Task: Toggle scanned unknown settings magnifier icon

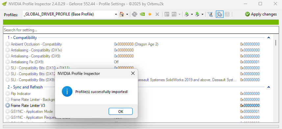Action: coord(219,14)
